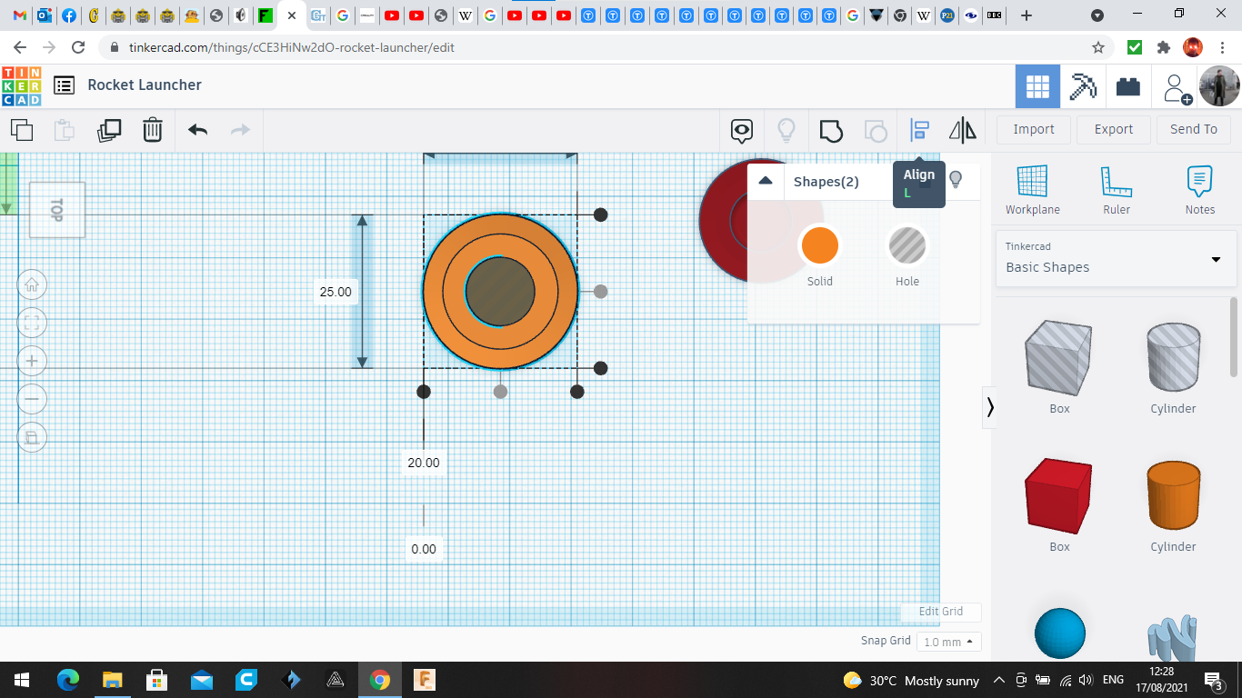Click the 25.00 dimension field
The width and height of the screenshot is (1242, 698).
(336, 292)
